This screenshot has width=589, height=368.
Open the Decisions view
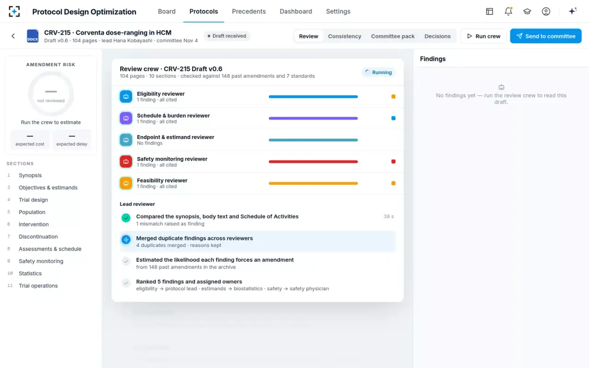(438, 36)
